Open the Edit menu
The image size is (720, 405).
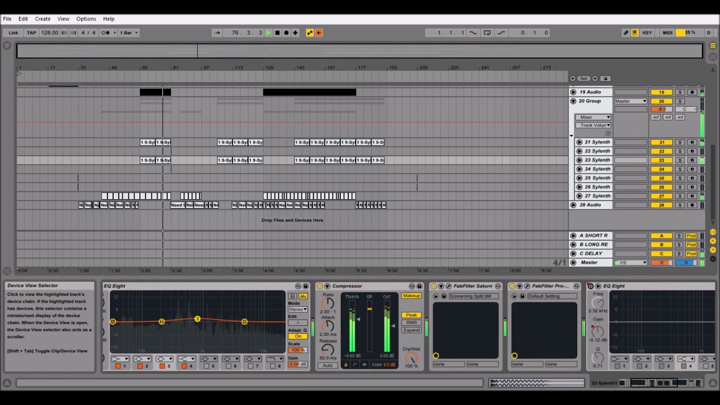(x=23, y=19)
